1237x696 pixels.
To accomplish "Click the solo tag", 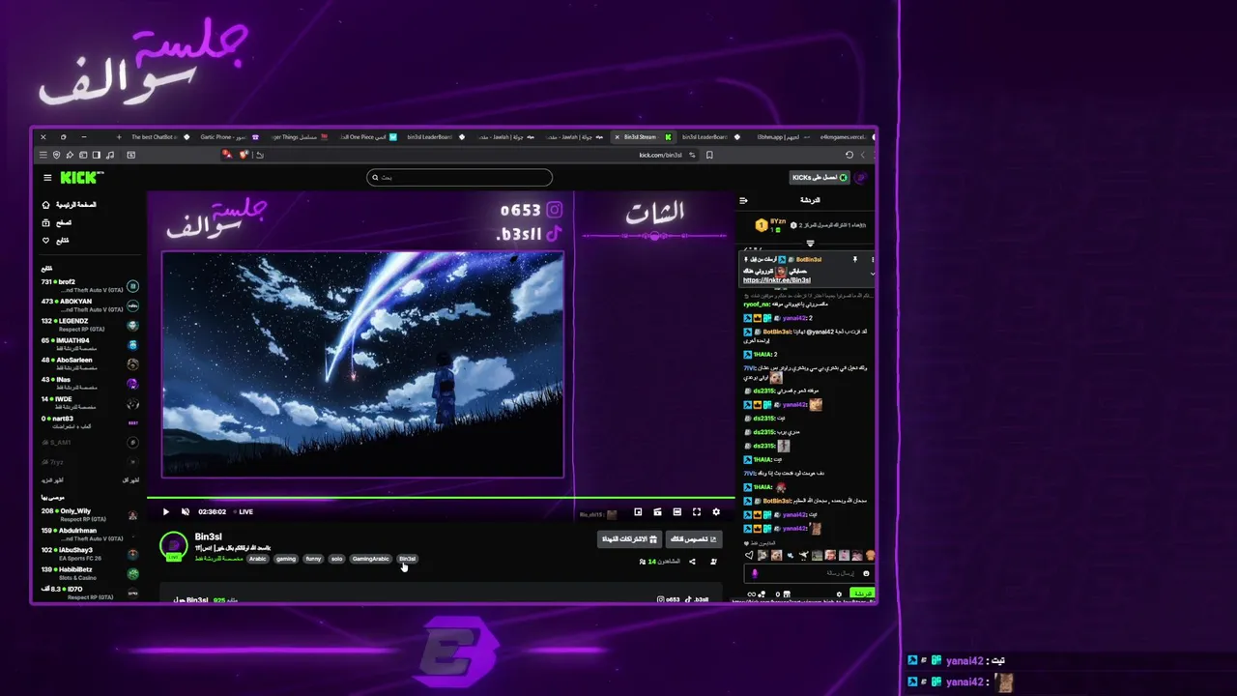I will tap(336, 559).
